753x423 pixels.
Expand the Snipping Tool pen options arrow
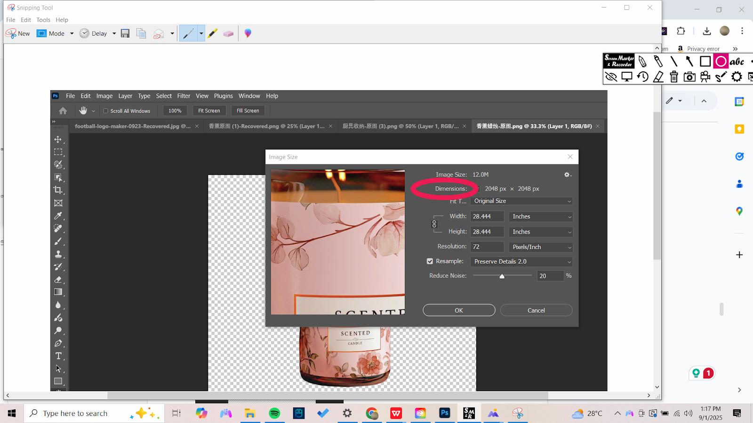201,33
